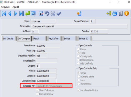Screen dimensions: 131x97
Task: Select the Referência radio button
Action: pyautogui.click(x=79, y=84)
